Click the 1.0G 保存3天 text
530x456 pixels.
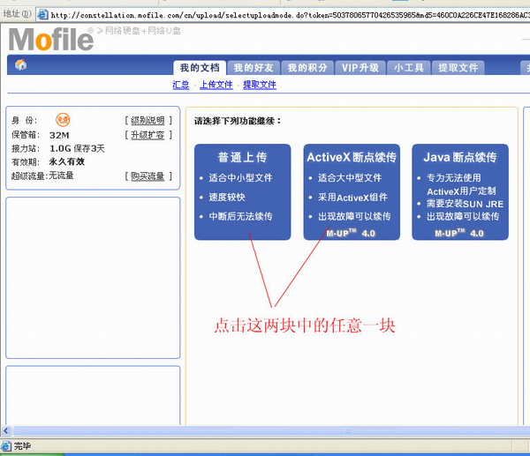coord(77,148)
